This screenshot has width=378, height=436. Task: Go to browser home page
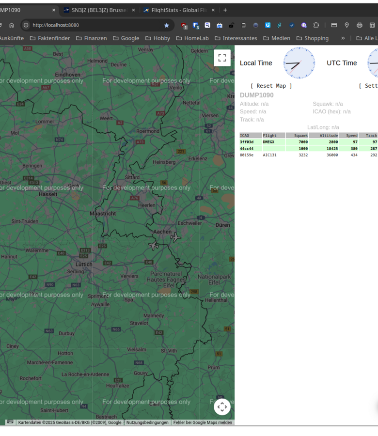pyautogui.click(x=12, y=25)
